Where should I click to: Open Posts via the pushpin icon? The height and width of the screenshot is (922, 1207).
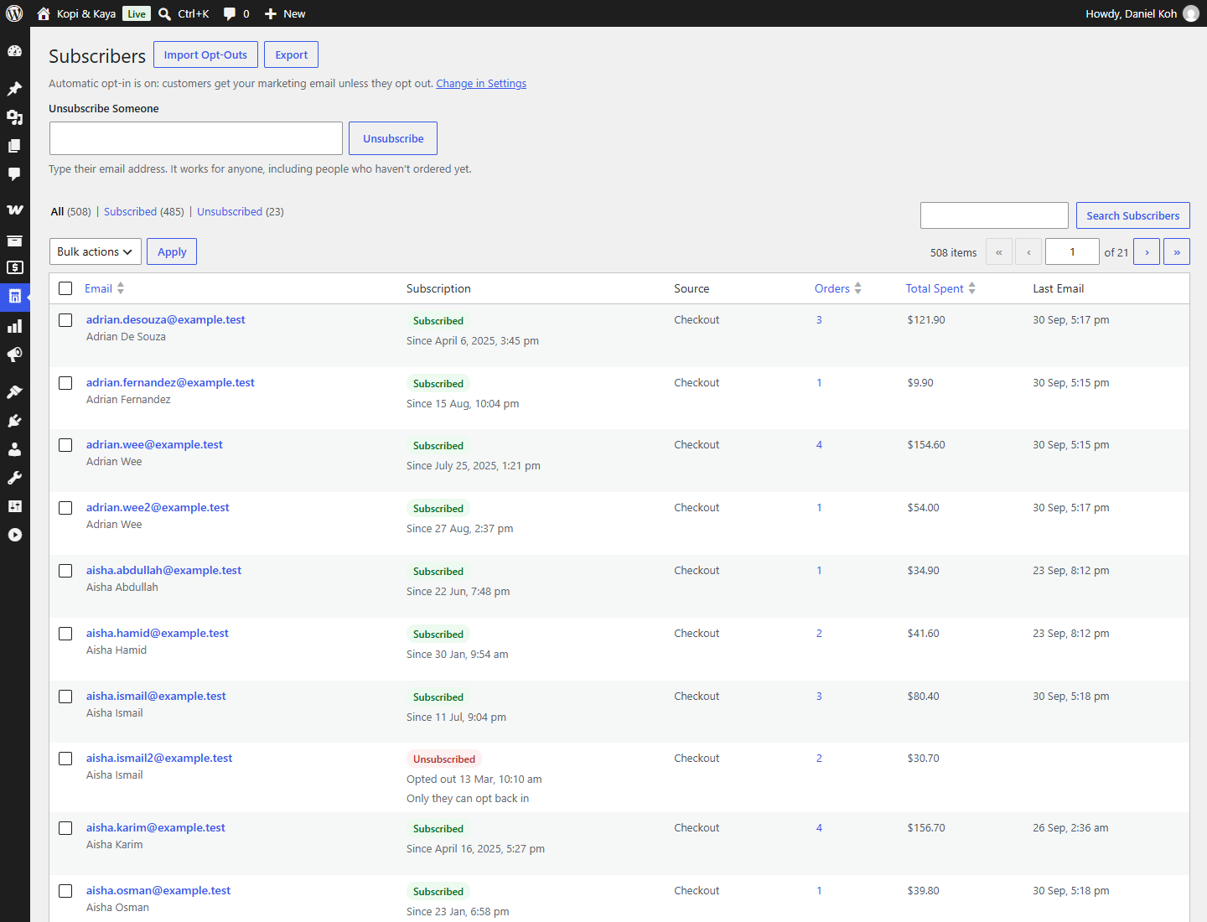click(14, 89)
